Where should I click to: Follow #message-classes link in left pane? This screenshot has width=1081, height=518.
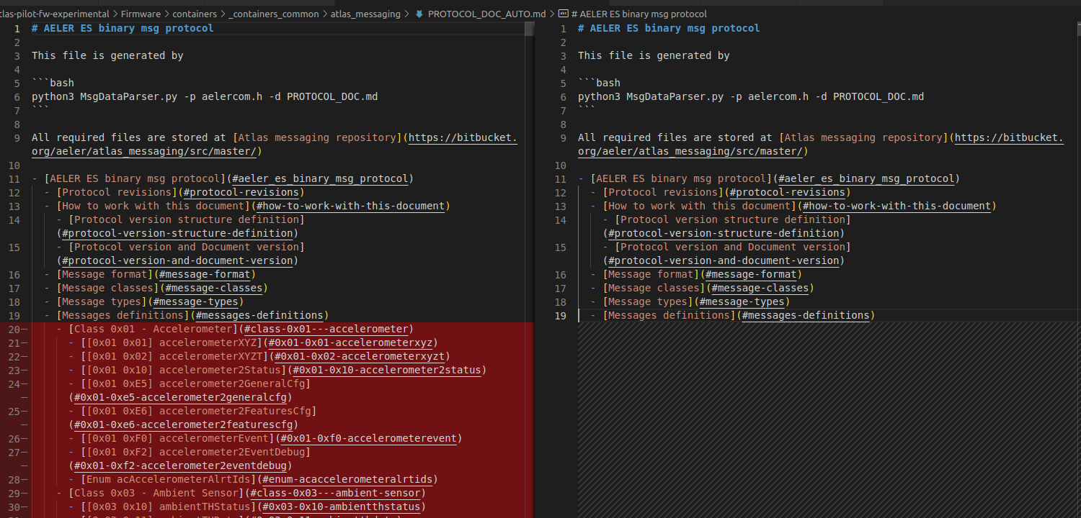[214, 288]
